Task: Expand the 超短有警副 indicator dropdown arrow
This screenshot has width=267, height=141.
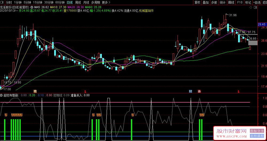Action: click(2, 95)
